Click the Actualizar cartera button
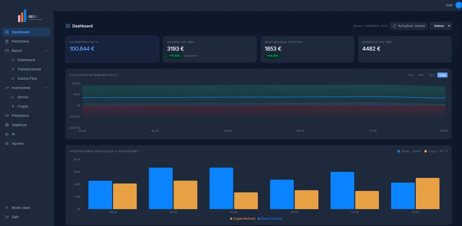Viewport: 462px width, 226px height. point(409,26)
